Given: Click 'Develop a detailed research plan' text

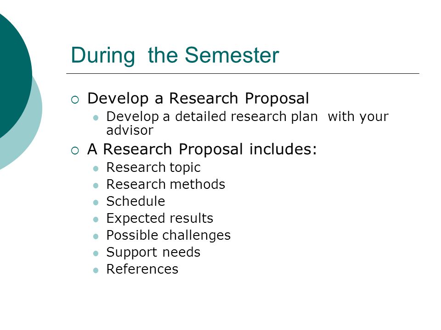Looking at the screenshot, I should tap(212, 117).
